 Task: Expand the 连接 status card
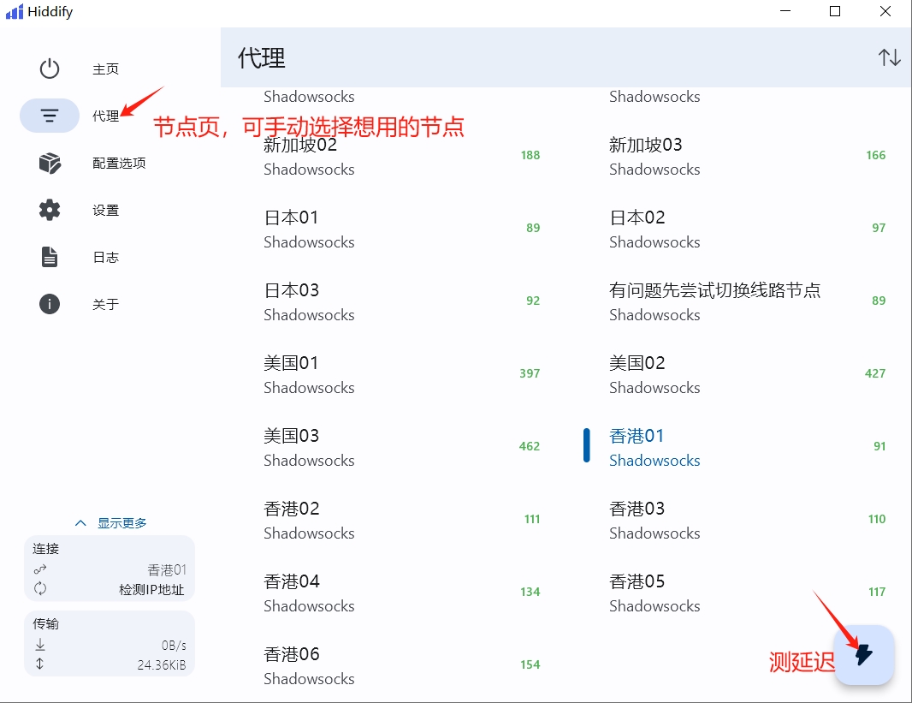(109, 567)
